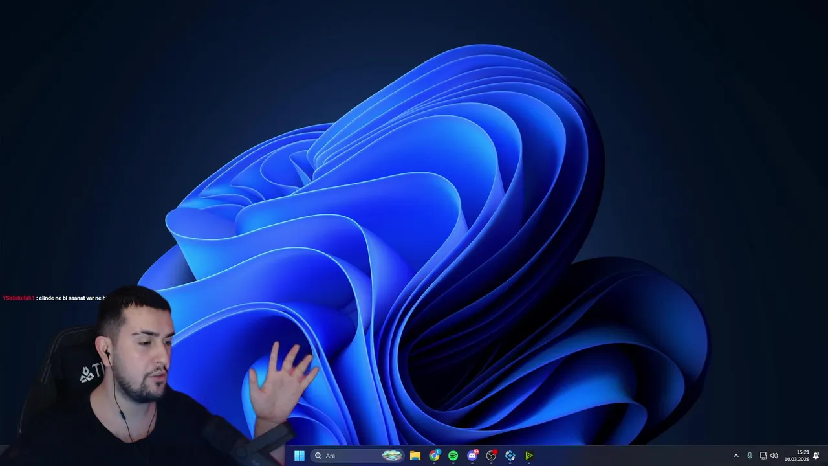Open Spotify from the taskbar
The width and height of the screenshot is (828, 466).
coord(453,456)
